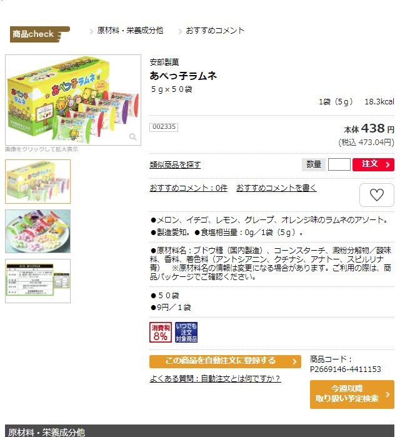Click the 002335 product number tag
Viewport: 405px width, 437px height.
coord(164,127)
